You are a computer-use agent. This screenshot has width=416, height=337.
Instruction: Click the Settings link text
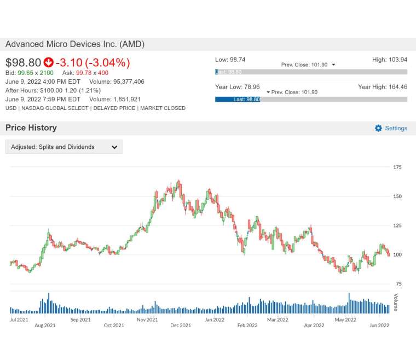pos(396,128)
